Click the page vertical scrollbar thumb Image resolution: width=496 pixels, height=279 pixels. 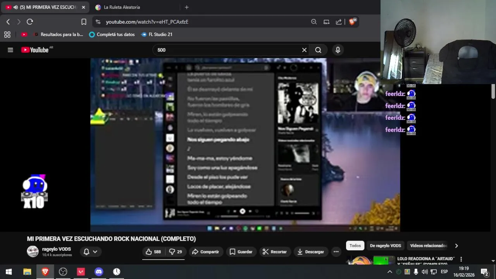click(493, 91)
